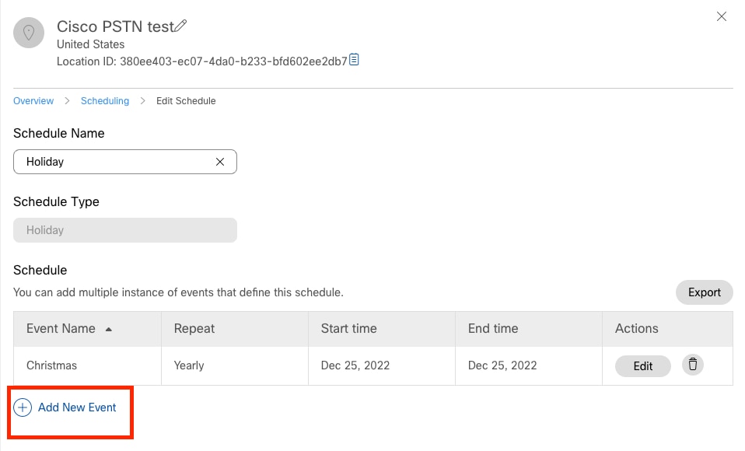Click into the Schedule Name input
Screen dimensions: 745x451
tap(125, 162)
